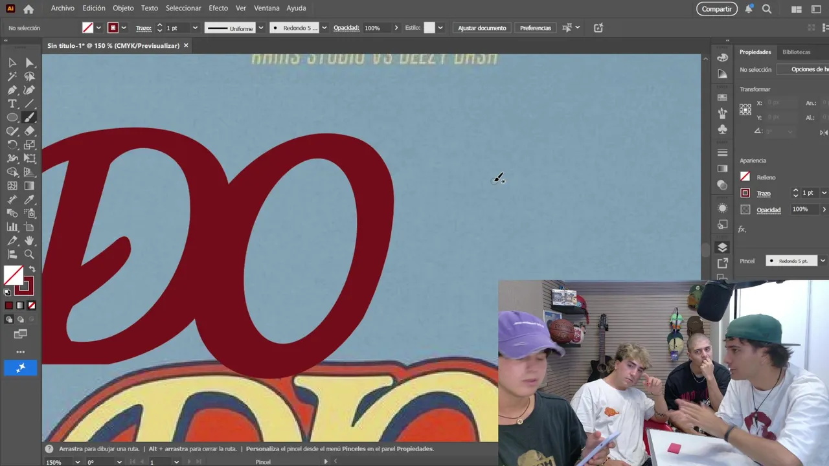
Task: Click Ajustar documento button
Action: click(x=482, y=28)
